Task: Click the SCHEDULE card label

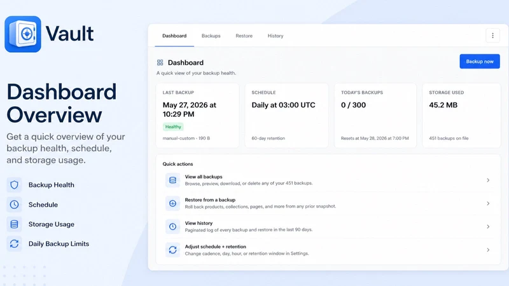Action: [263, 92]
